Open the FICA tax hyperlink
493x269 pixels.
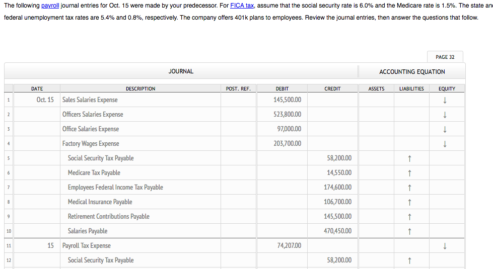tap(242, 6)
